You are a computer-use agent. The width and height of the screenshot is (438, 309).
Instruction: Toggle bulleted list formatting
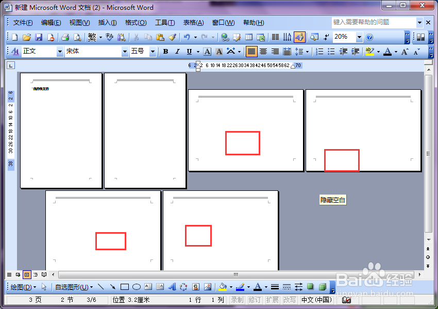[331, 52]
